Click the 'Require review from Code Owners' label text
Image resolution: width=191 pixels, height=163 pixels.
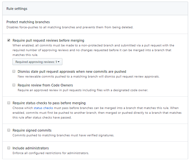45,85
